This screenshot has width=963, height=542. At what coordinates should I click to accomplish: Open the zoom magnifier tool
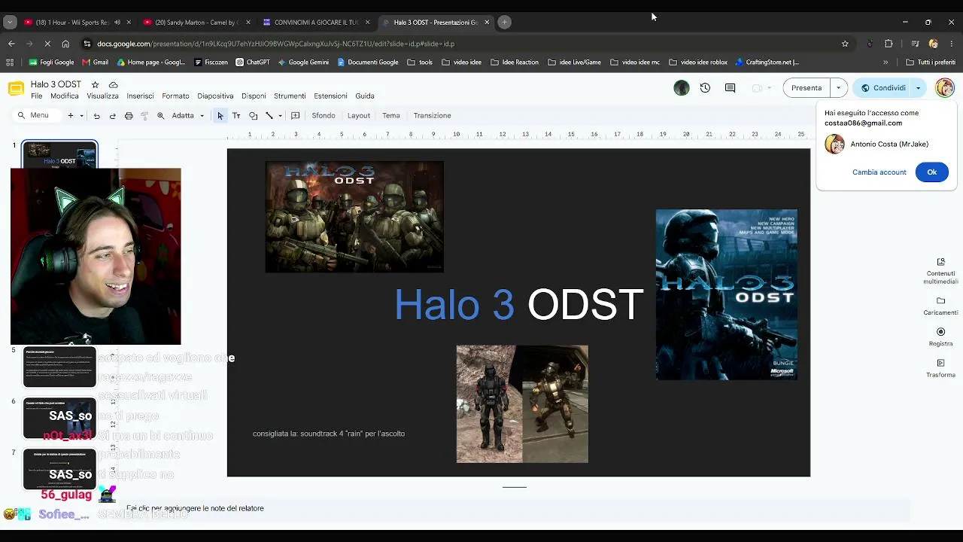pyautogui.click(x=160, y=116)
